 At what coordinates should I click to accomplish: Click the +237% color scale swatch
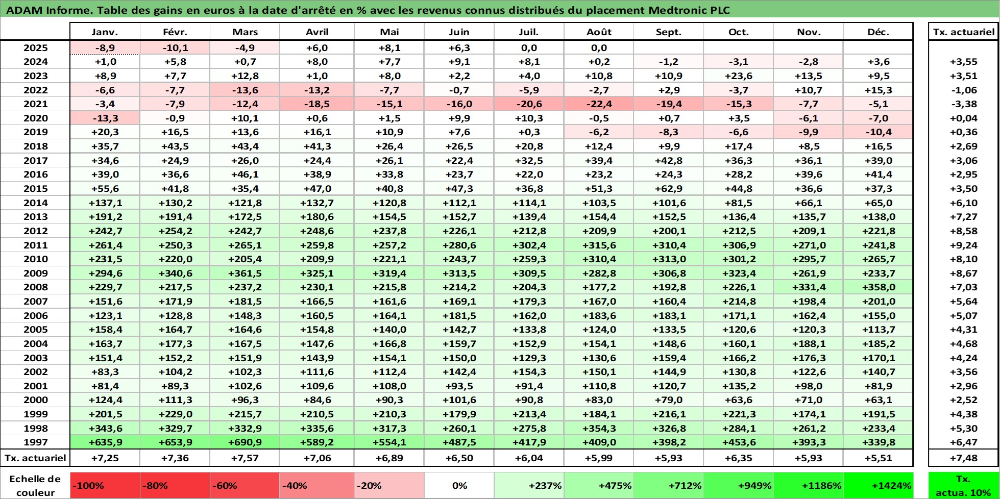click(529, 485)
